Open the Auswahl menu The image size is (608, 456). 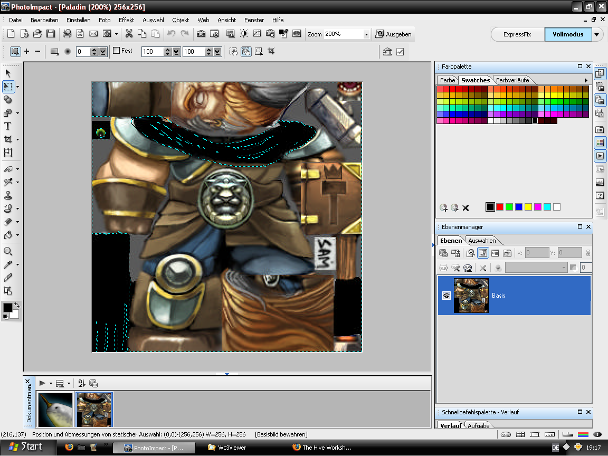(153, 20)
